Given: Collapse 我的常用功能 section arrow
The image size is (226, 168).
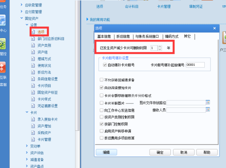Looking at the screenshot, I should tap(87, 19).
